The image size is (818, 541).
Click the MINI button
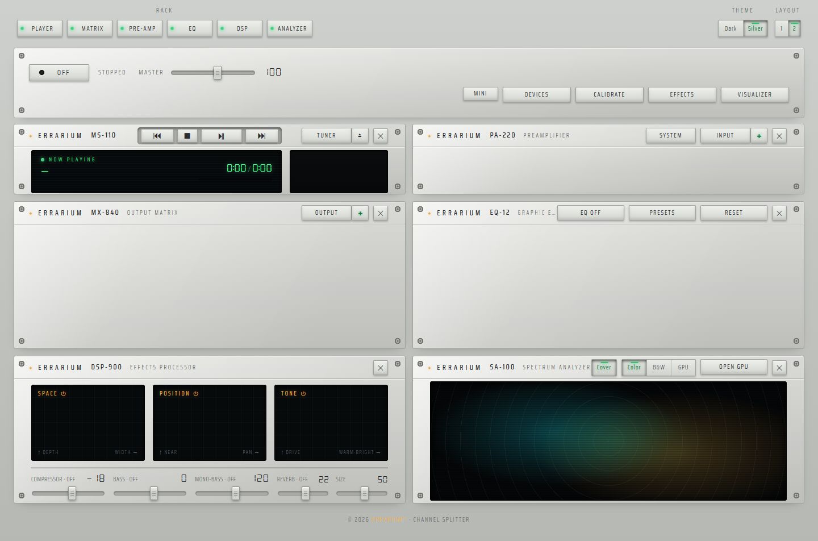[x=481, y=94]
